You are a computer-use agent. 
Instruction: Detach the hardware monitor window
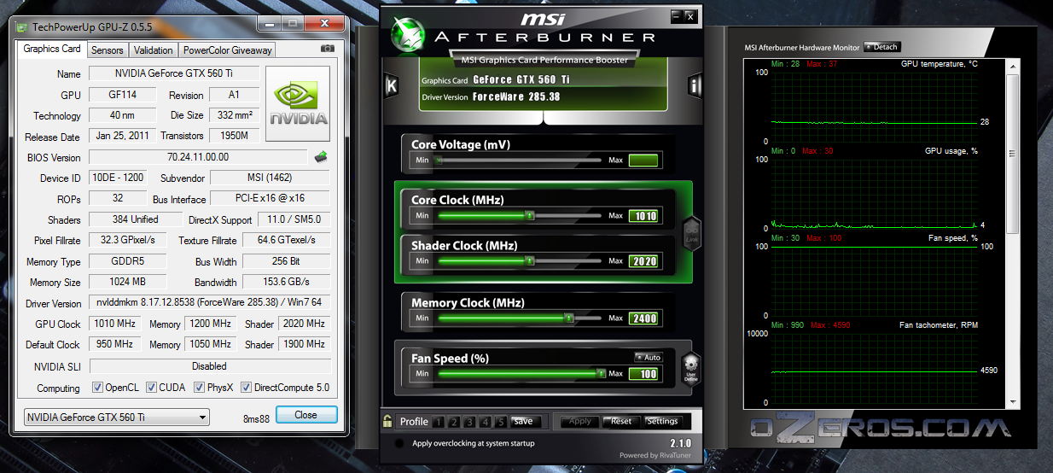(x=882, y=47)
